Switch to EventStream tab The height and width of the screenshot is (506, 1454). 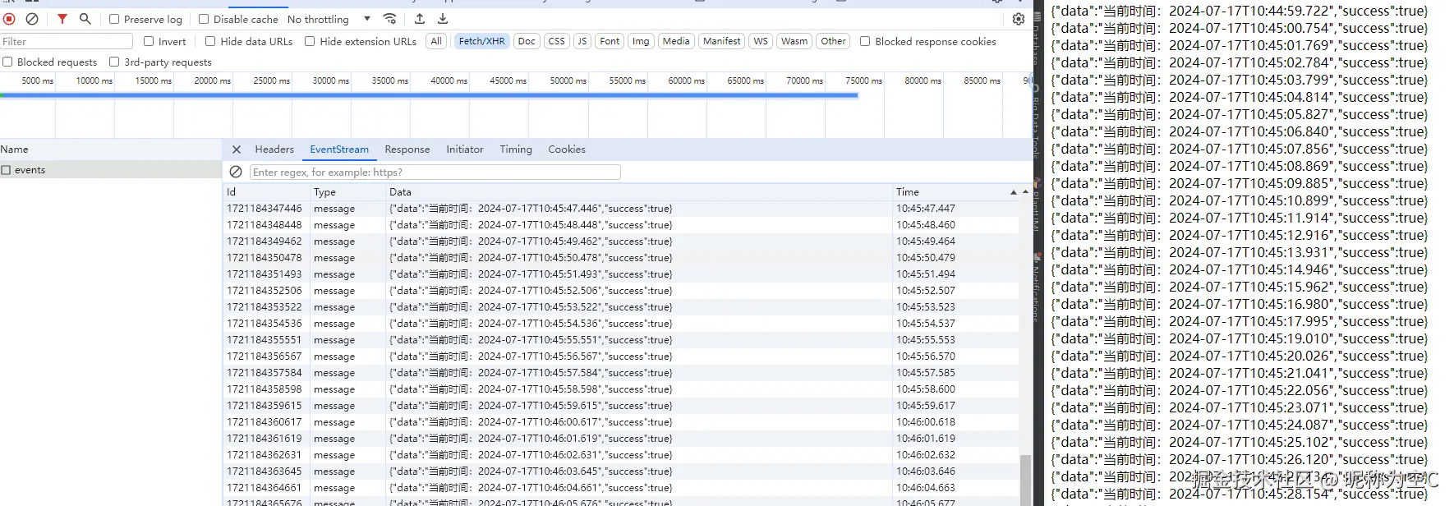(x=339, y=149)
